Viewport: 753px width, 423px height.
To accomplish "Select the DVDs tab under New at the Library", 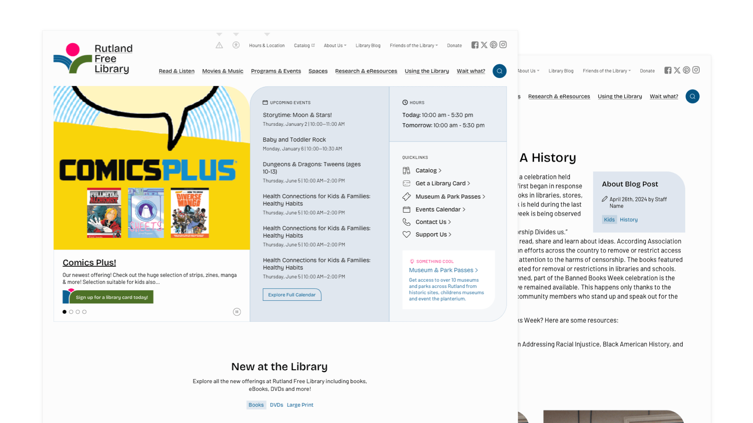I will click(276, 405).
